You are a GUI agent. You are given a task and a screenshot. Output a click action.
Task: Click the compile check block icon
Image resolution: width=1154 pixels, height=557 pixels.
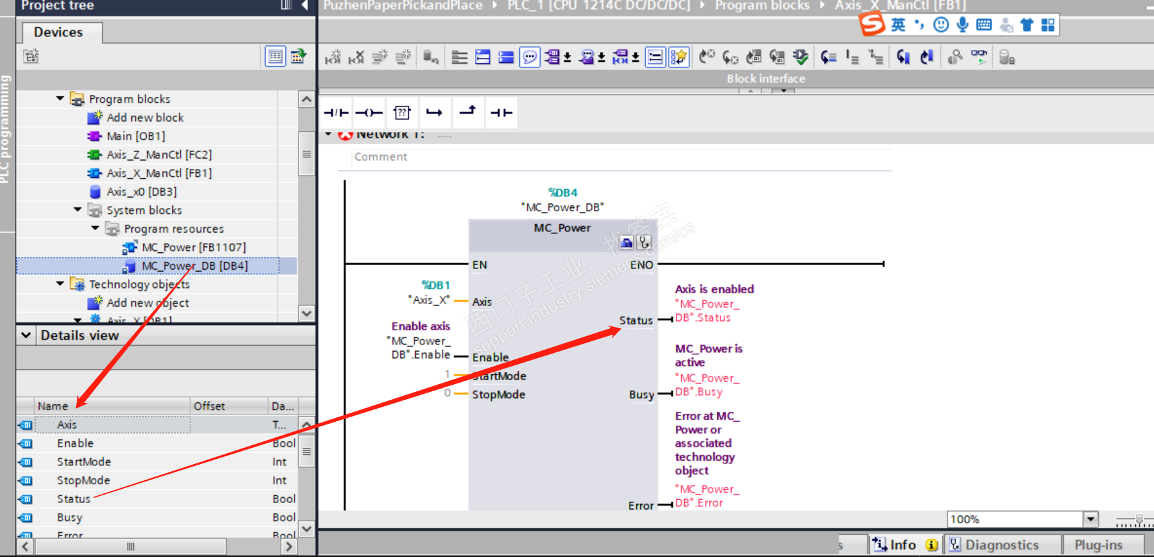click(x=801, y=58)
